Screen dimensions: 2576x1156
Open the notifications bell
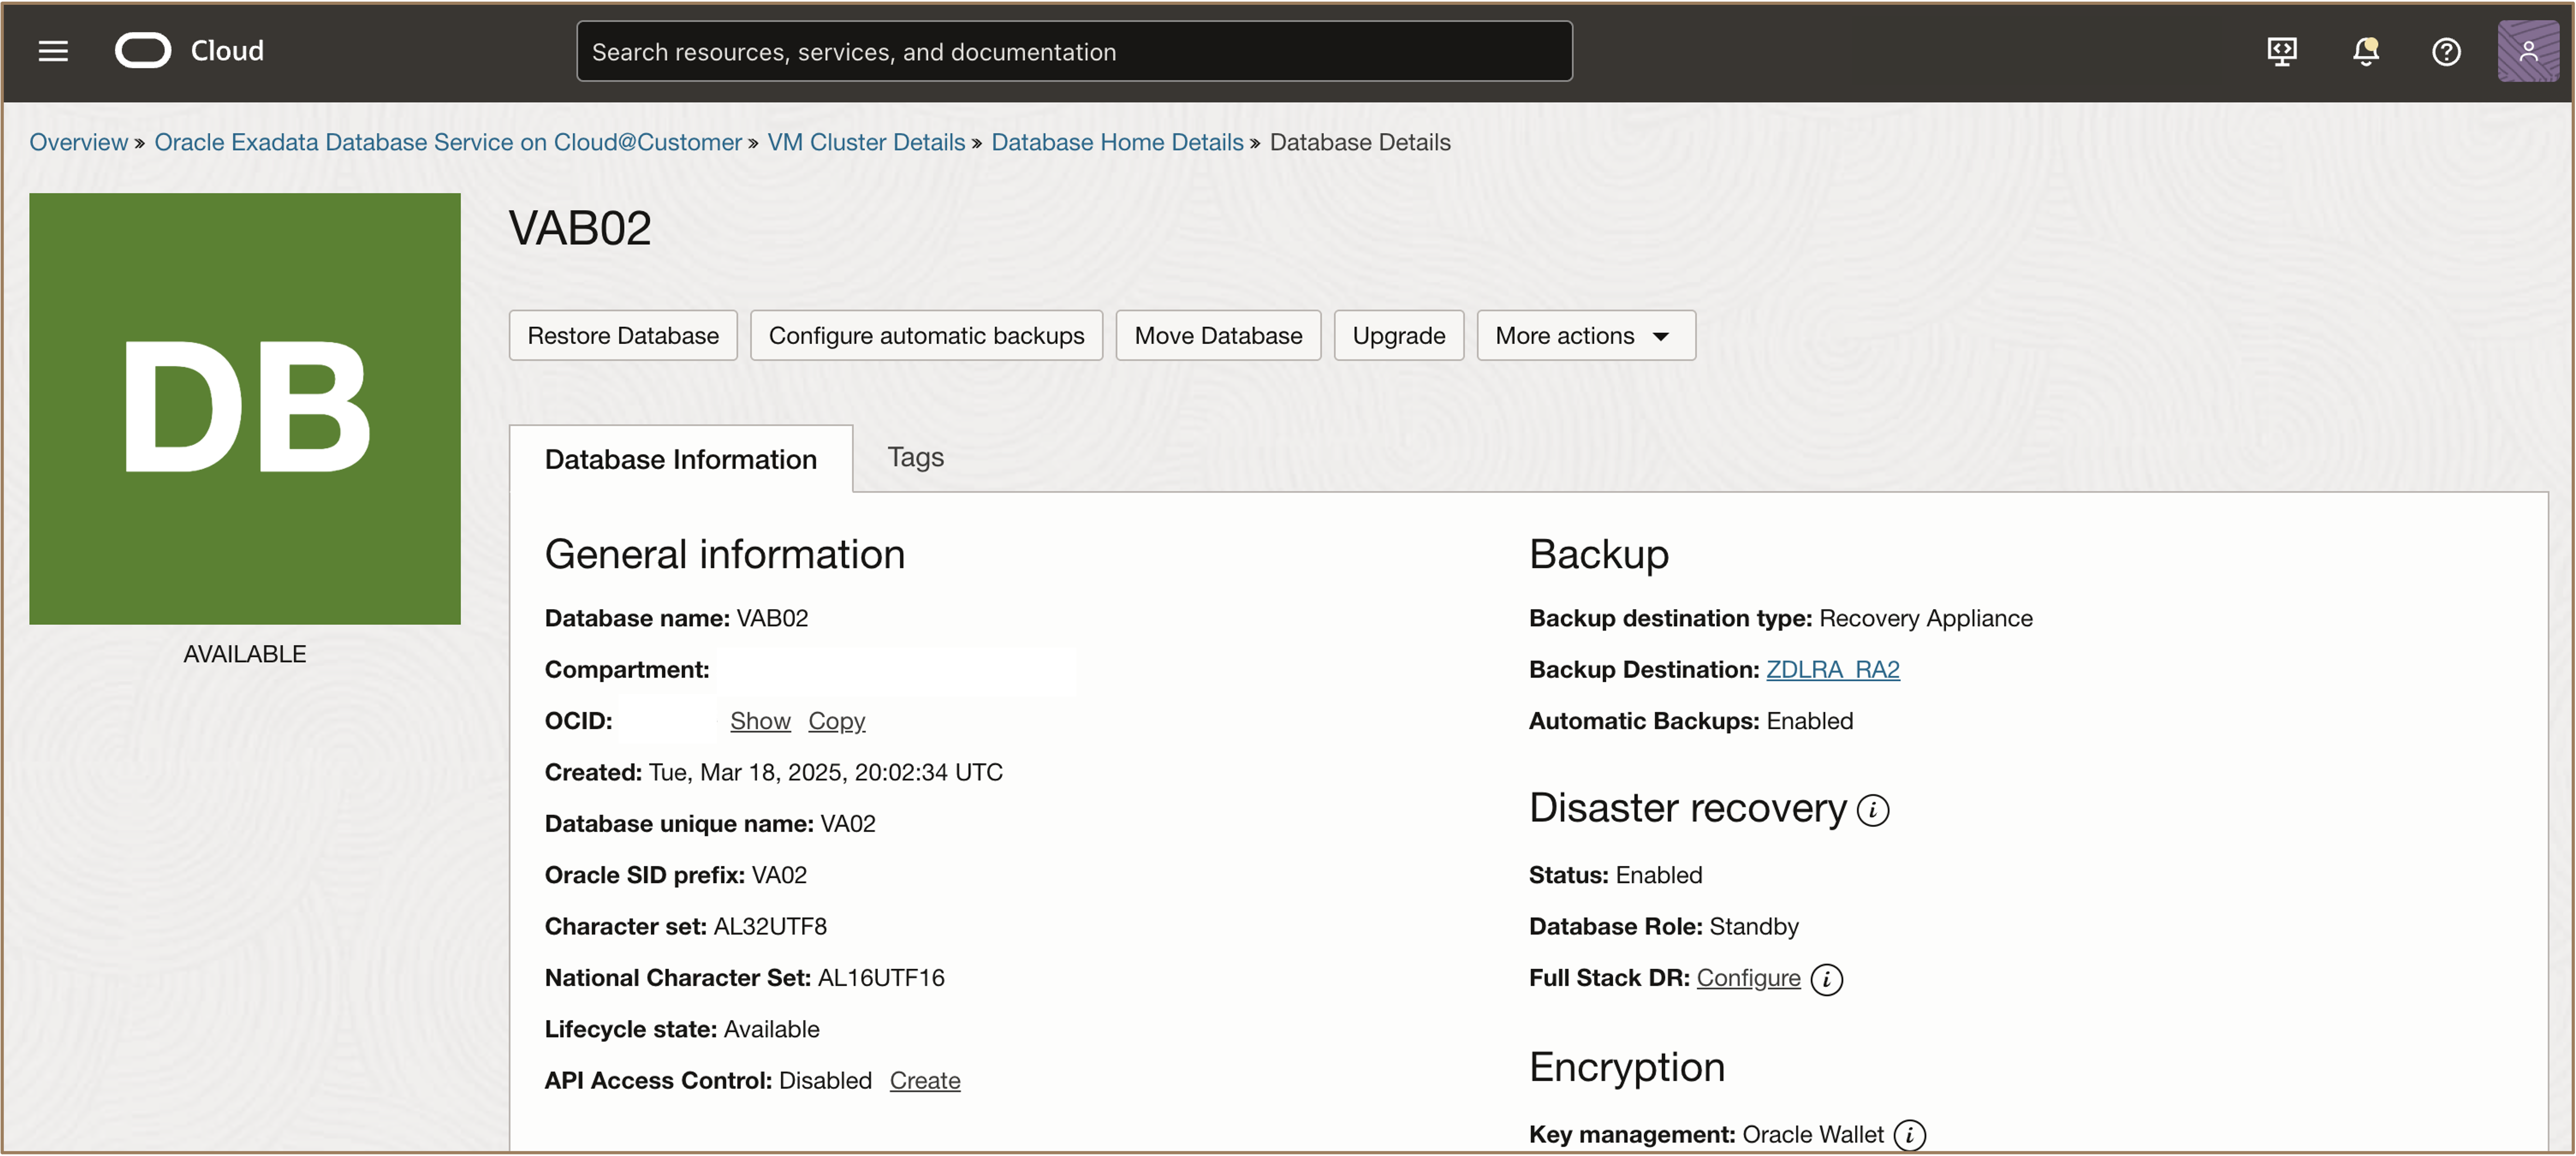(x=2365, y=51)
